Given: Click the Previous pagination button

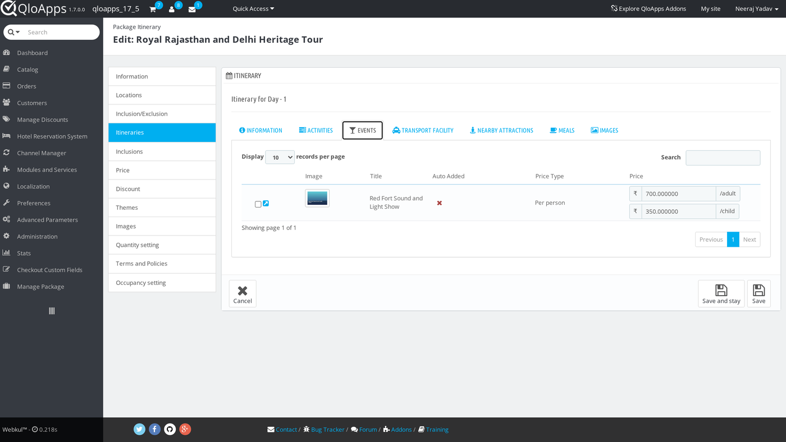Looking at the screenshot, I should pos(711,240).
